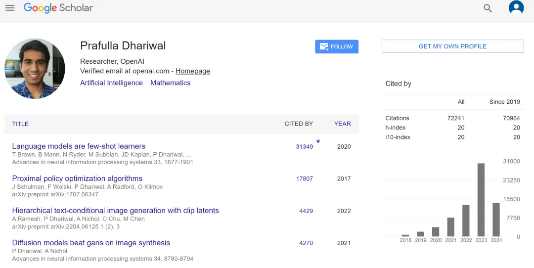The image size is (534, 268).
Task: Click the search magnifier icon
Action: 488,8
